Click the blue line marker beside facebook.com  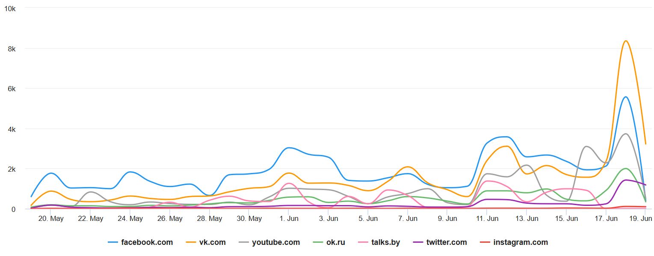pos(113,242)
